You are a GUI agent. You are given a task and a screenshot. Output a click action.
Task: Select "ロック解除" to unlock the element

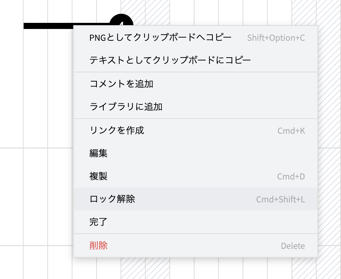[112, 199]
